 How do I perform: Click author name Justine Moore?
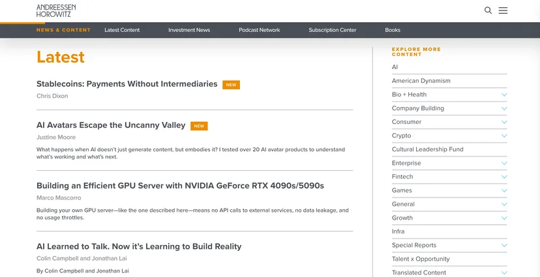[56, 138]
